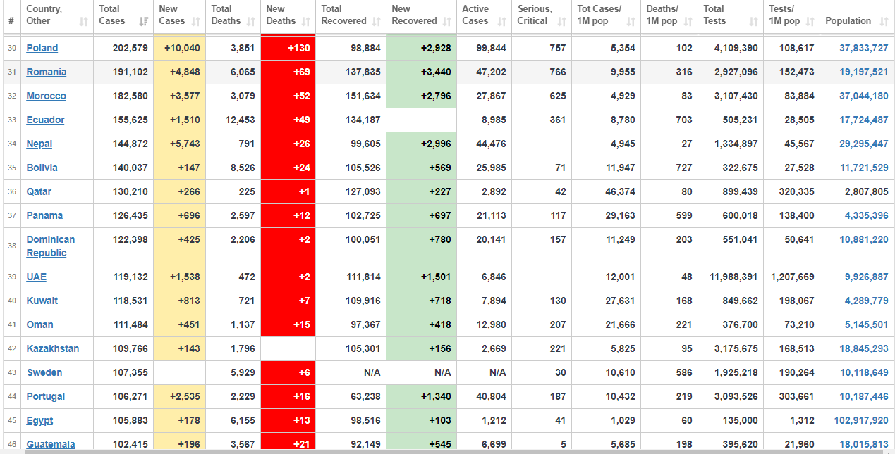Open the UAE country link
This screenshot has height=454, width=895.
point(37,277)
